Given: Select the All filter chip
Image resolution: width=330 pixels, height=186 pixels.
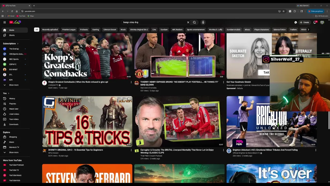Looking at the screenshot, I should tap(37, 30).
